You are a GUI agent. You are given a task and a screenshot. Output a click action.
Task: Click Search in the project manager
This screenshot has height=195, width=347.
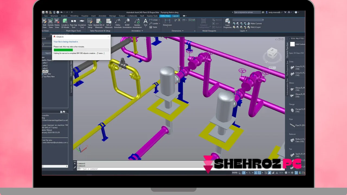point(48,53)
